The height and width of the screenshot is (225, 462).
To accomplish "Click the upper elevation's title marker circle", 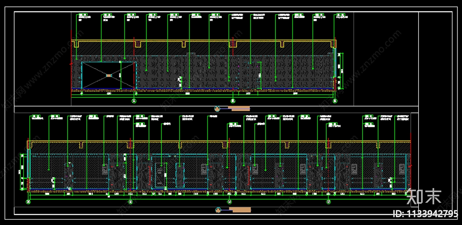I will (217, 109).
